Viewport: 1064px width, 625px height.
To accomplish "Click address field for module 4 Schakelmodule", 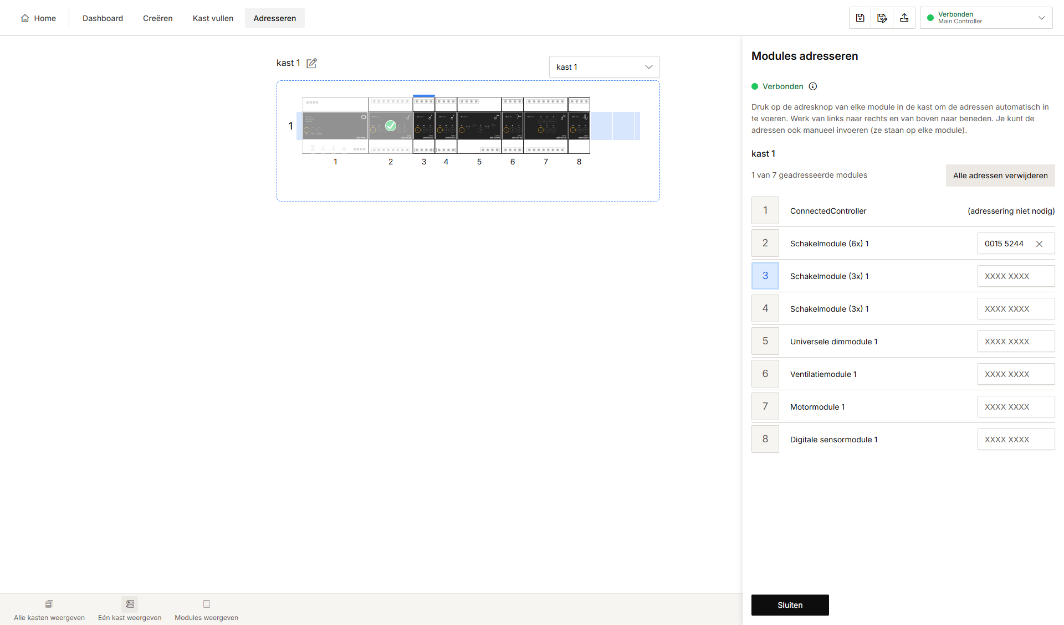I will [x=1016, y=309].
